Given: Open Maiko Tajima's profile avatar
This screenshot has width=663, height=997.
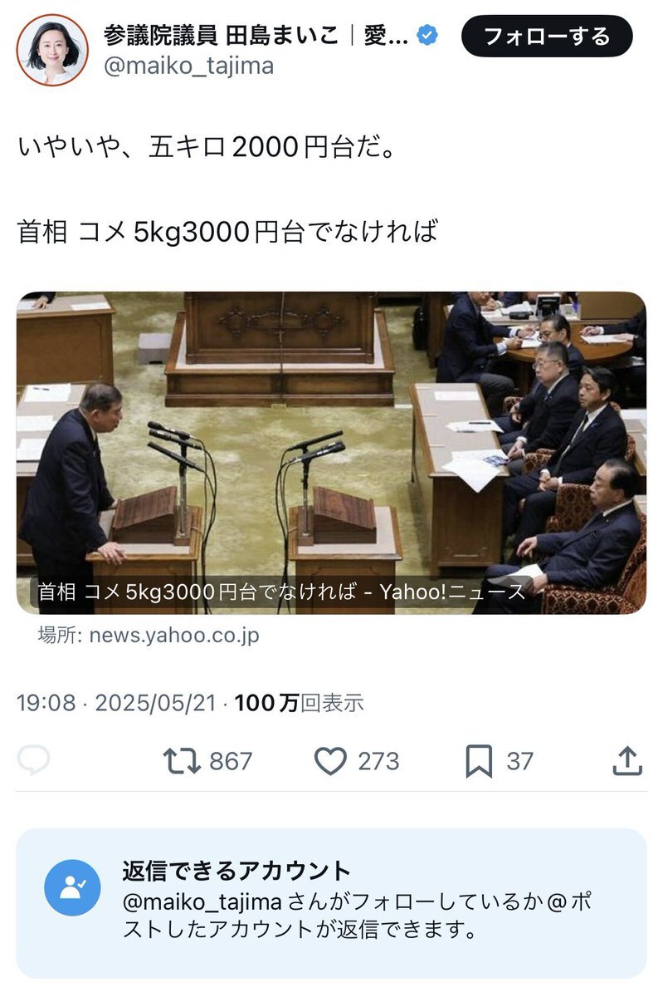Looking at the screenshot, I should 52,50.
